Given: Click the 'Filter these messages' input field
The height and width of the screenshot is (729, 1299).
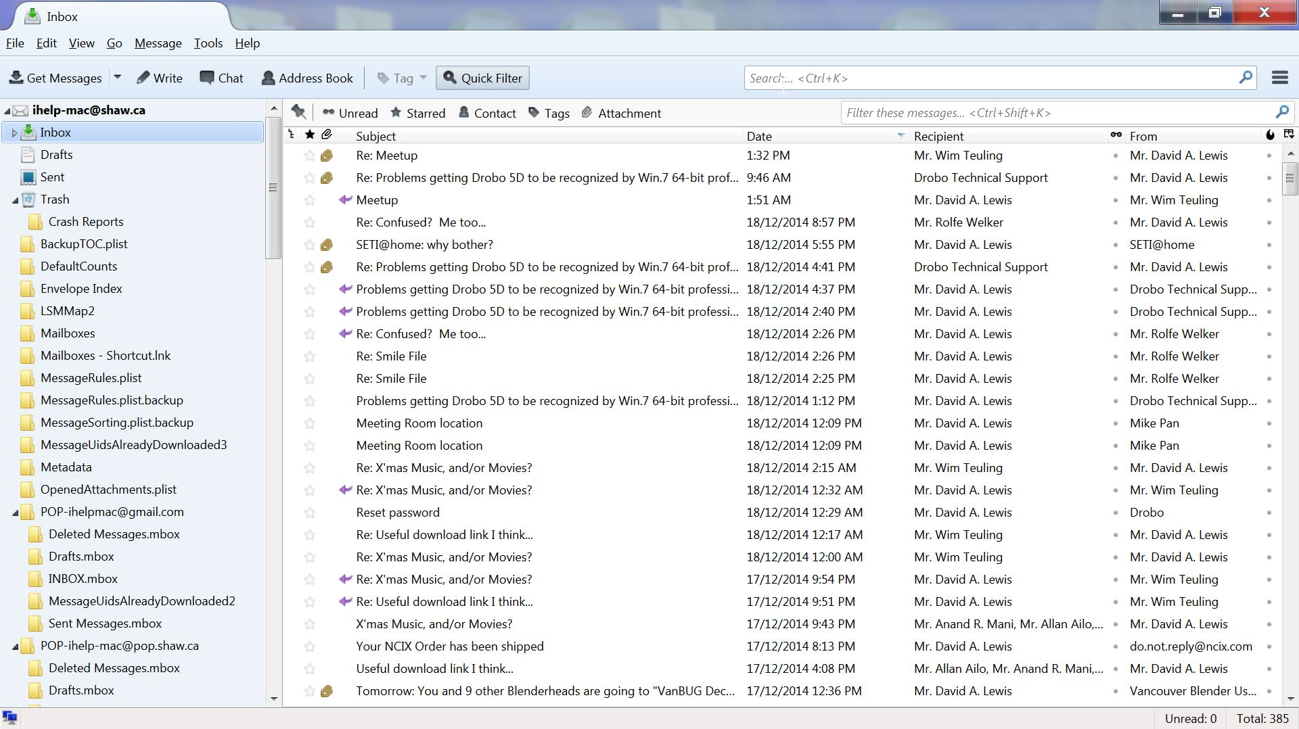Looking at the screenshot, I should click(1055, 113).
